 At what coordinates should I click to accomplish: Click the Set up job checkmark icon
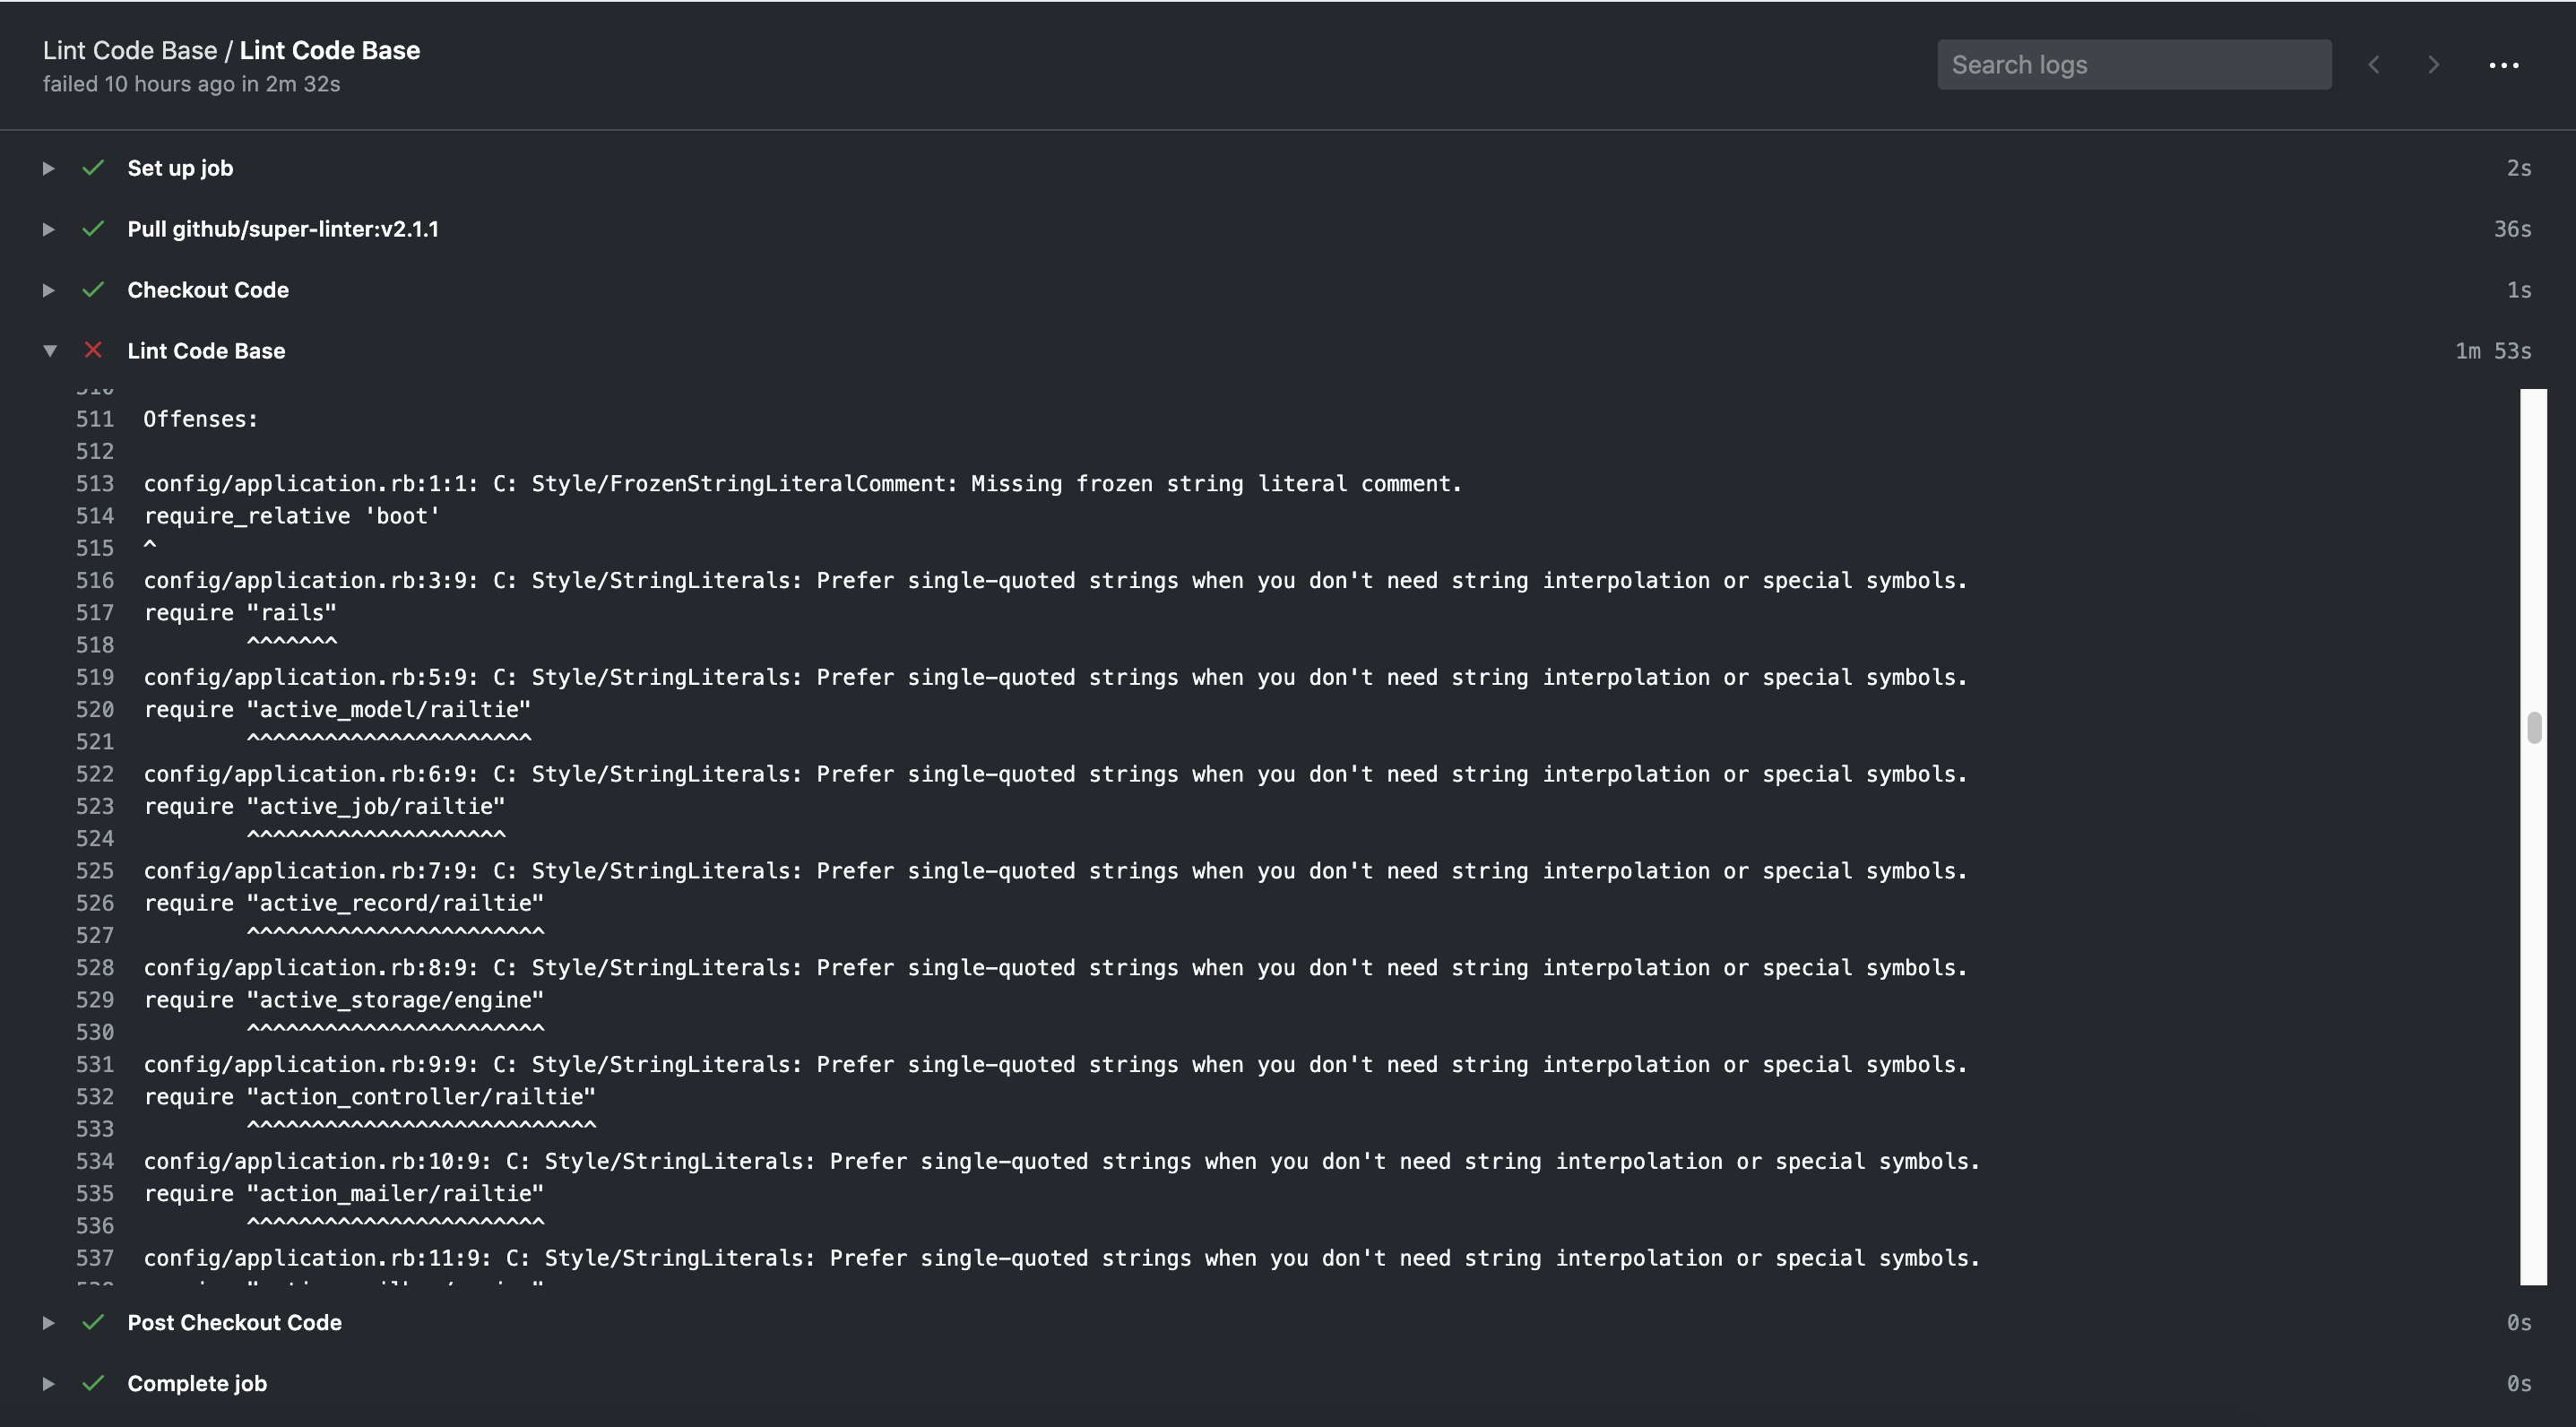[93, 168]
